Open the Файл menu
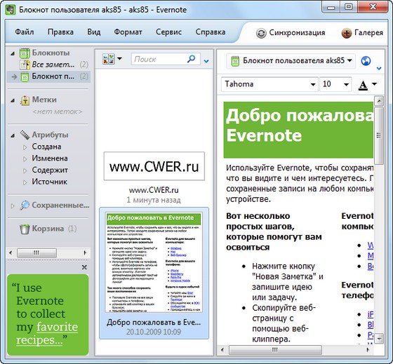Screen dimensions: 393x364 (25, 32)
